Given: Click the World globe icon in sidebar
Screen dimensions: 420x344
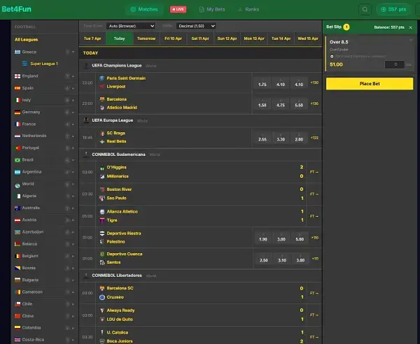Looking at the screenshot, I should pyautogui.click(x=17, y=185).
